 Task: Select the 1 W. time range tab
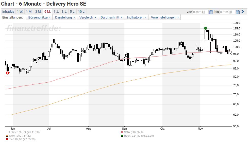coord(20,12)
